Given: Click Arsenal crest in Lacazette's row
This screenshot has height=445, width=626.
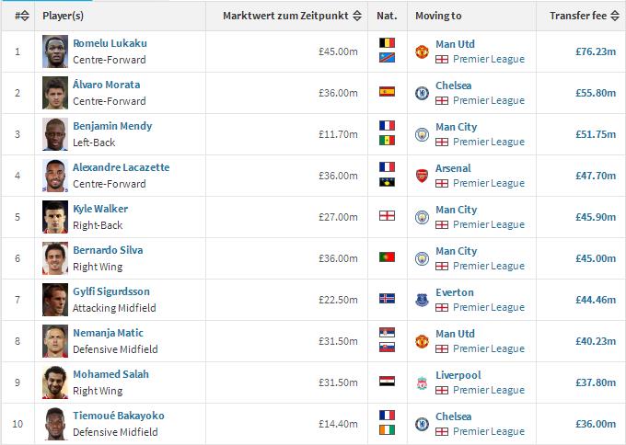Looking at the screenshot, I should coord(422,176).
